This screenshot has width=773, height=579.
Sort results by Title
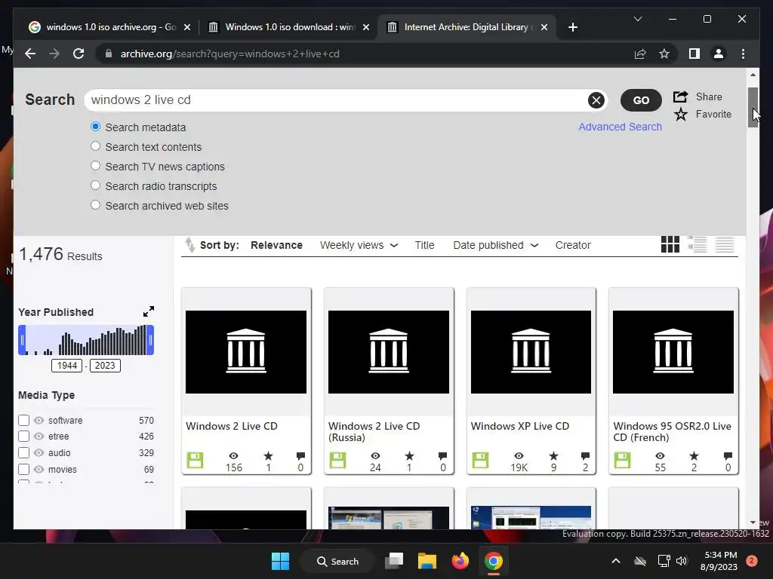tap(424, 245)
